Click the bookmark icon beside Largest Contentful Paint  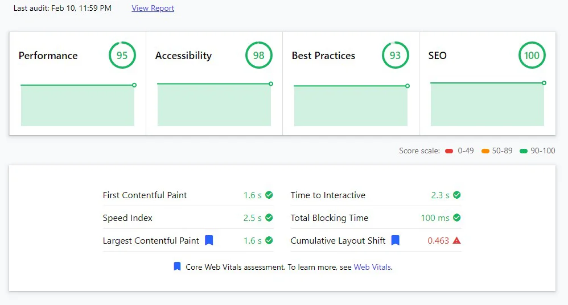click(209, 240)
